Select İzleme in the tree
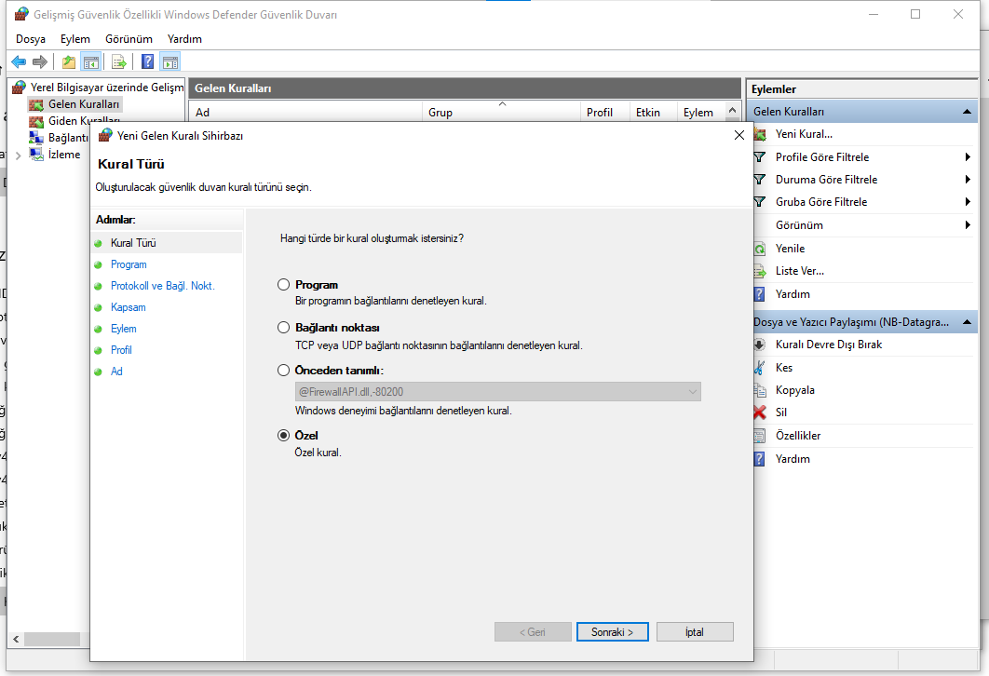This screenshot has width=989, height=676. tap(63, 155)
